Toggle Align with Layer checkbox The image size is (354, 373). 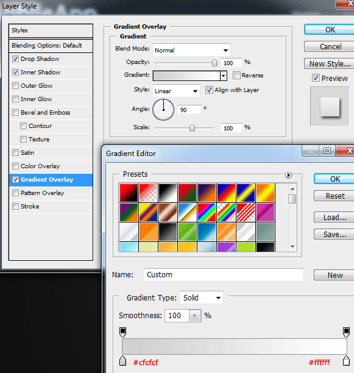click(209, 90)
